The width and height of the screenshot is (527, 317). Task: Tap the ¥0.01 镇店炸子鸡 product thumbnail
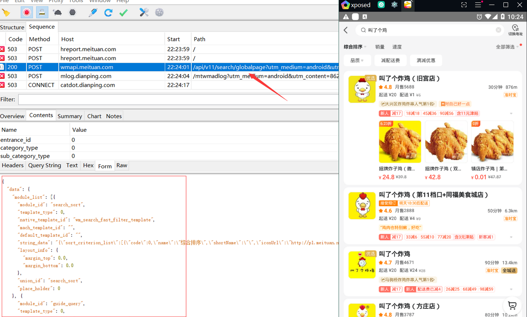click(492, 142)
